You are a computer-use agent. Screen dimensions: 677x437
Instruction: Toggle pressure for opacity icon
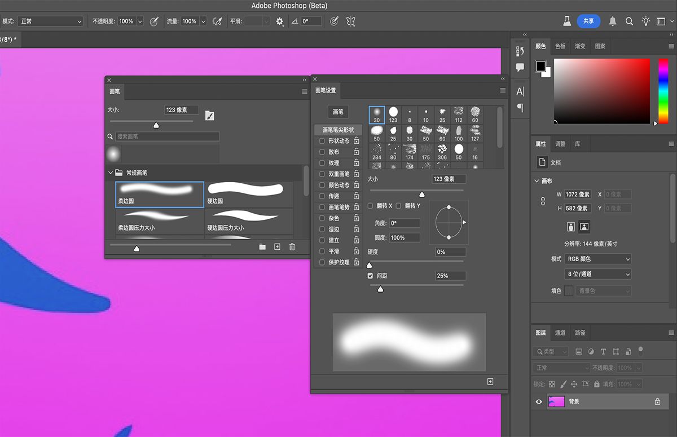153,21
